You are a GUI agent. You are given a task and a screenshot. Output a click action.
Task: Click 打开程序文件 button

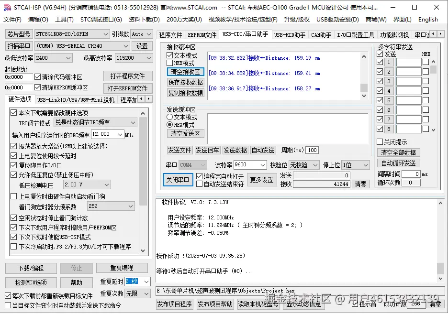pos(127,76)
